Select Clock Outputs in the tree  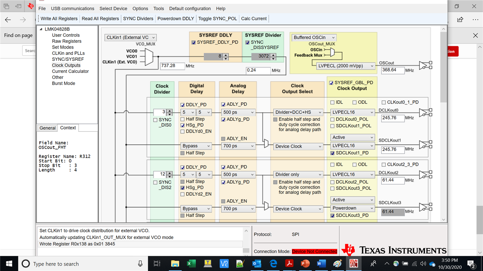(66, 65)
